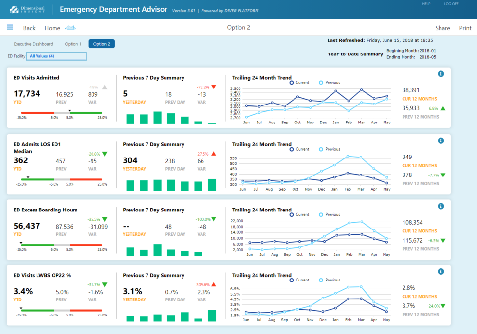Open the ED Facility All Values dropdown
The image size is (477, 334).
pyautogui.click(x=56, y=56)
